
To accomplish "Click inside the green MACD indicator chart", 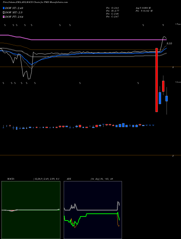I will tap(31, 210).
